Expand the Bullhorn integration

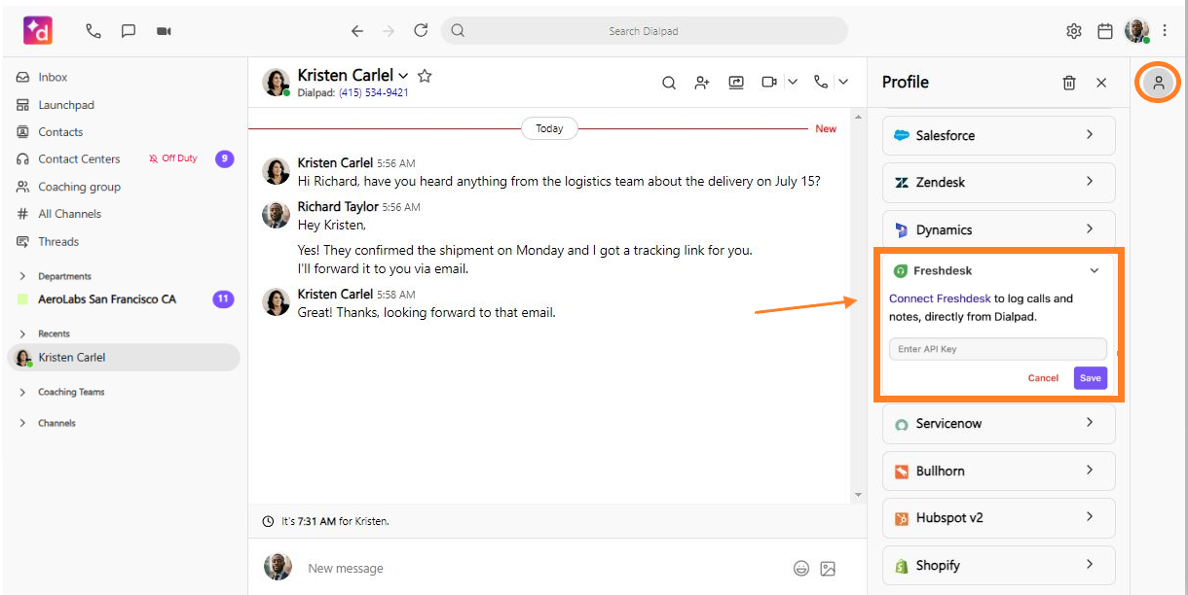point(999,471)
